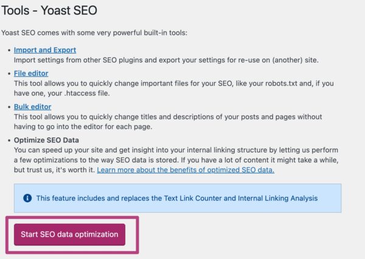Click the Text Link Counter notice text
365x259 pixels.
point(176,198)
